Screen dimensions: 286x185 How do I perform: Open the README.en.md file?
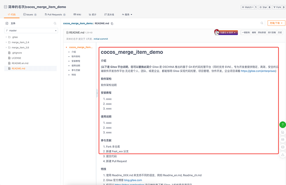tap(20, 63)
